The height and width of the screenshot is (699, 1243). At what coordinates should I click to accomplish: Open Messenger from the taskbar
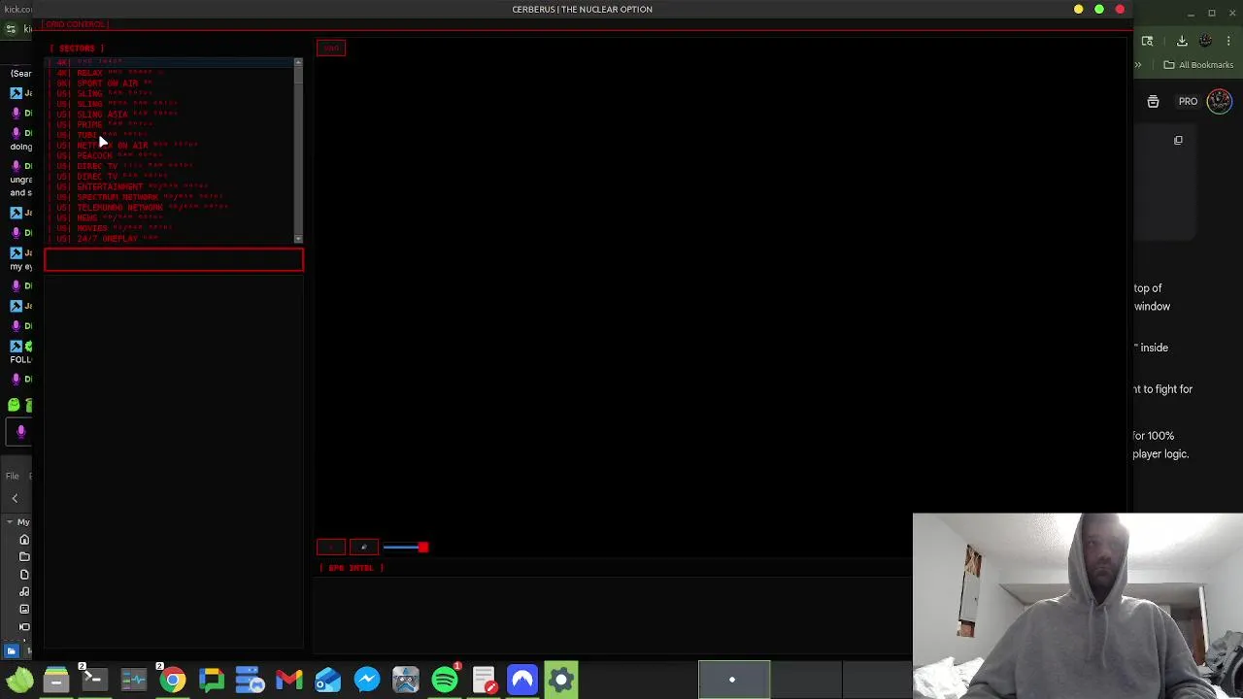366,680
